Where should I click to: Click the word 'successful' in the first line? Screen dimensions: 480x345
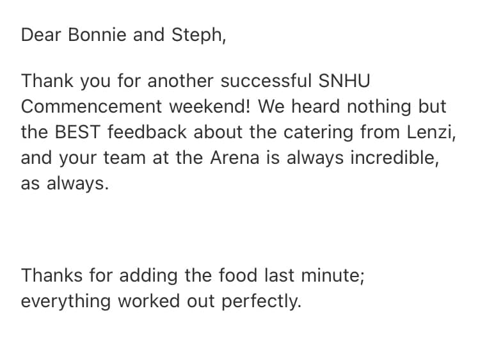pyautogui.click(x=266, y=81)
